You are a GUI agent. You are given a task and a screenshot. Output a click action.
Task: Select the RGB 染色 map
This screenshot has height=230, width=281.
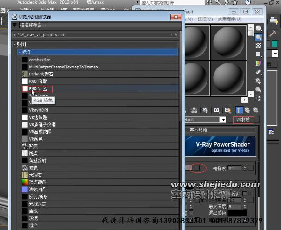coord(100,88)
